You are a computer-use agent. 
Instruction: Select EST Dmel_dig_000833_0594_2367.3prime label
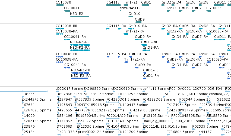[174, 121]
